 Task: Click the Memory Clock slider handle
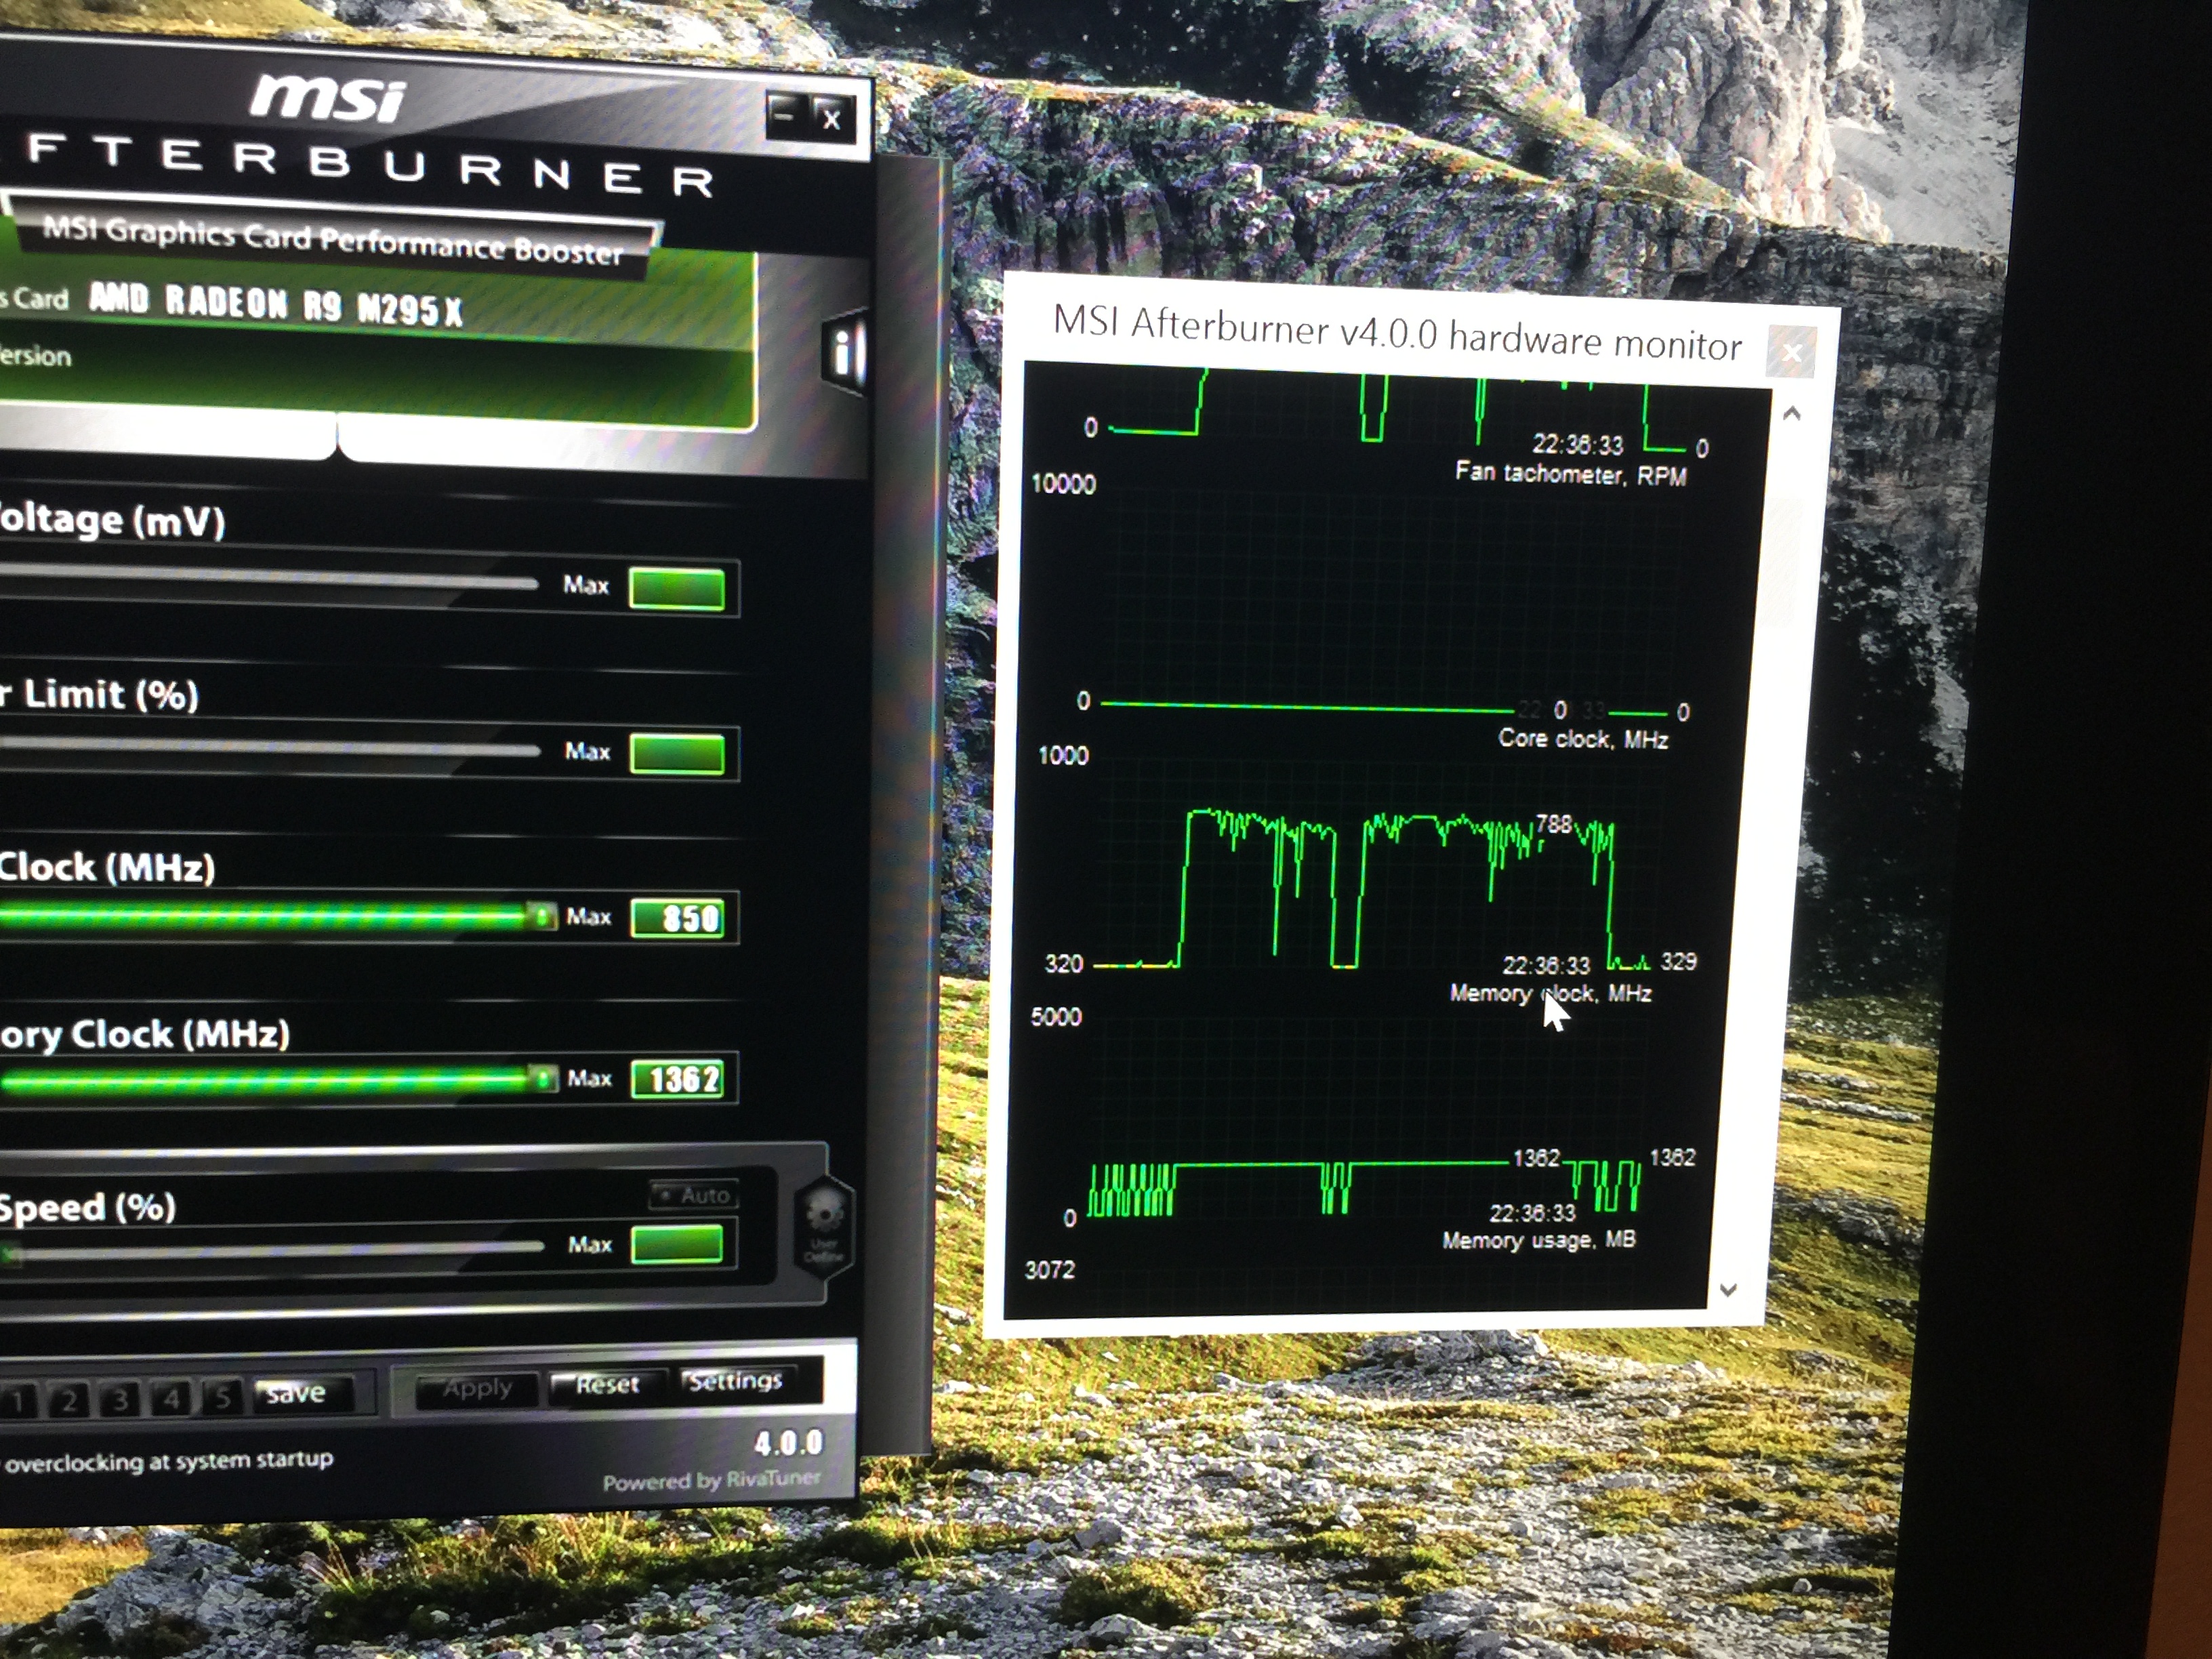(x=542, y=1078)
